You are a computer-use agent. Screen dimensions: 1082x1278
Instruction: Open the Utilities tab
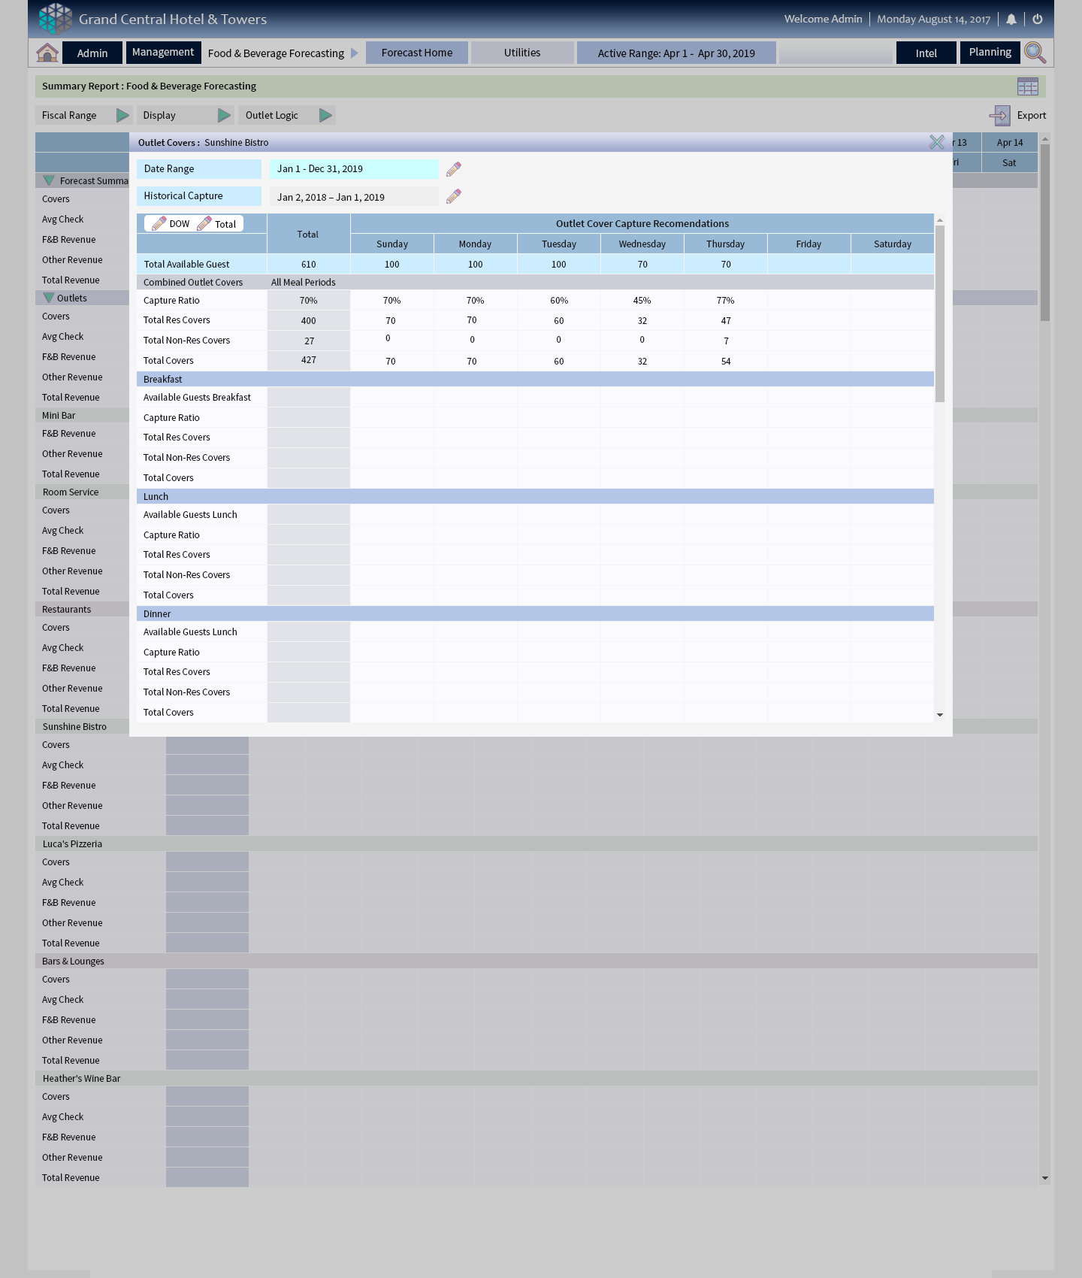521,53
